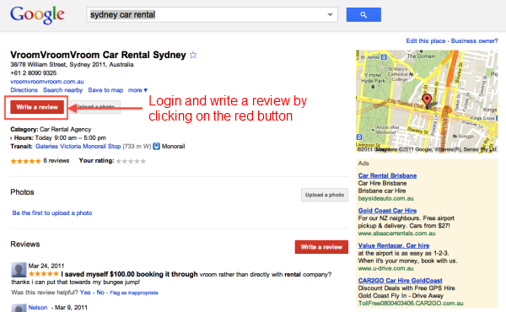The height and width of the screenshot is (312, 506).
Task: Click the red location pin on the map
Action: pos(427,100)
